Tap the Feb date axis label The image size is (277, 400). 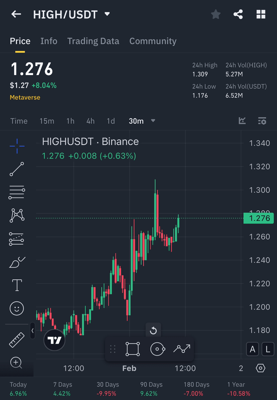click(129, 369)
